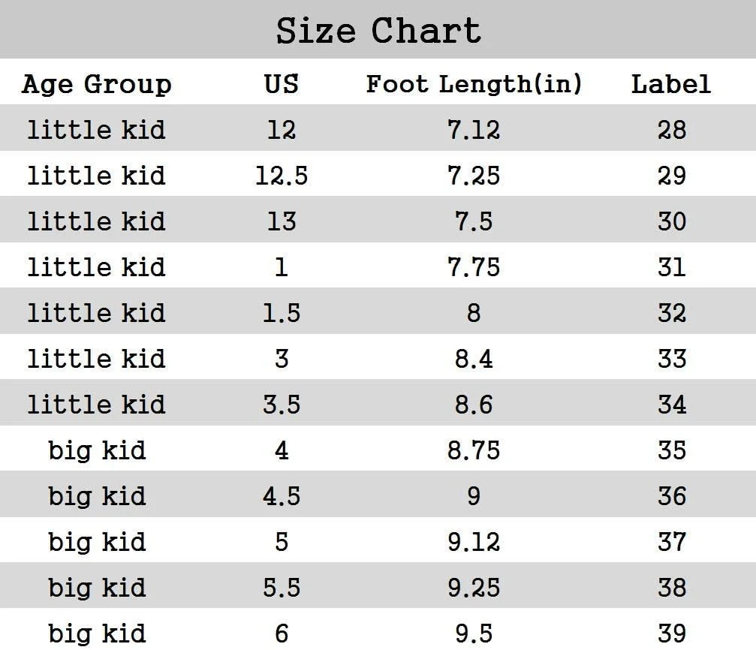
Task: Click the Label column header
Action: (670, 84)
